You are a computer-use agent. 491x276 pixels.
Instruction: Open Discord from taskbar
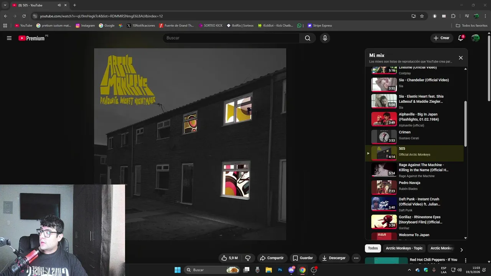click(291, 270)
